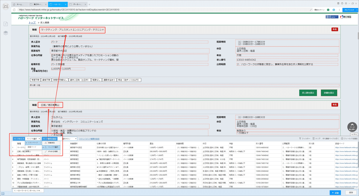The width and height of the screenshot is (359, 196).
Task: Click the スクレイピング範囲を設定 link
Action: click(89, 139)
